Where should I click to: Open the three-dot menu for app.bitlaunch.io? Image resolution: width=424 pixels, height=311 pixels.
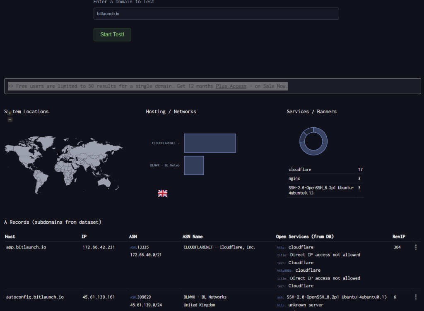(x=416, y=247)
